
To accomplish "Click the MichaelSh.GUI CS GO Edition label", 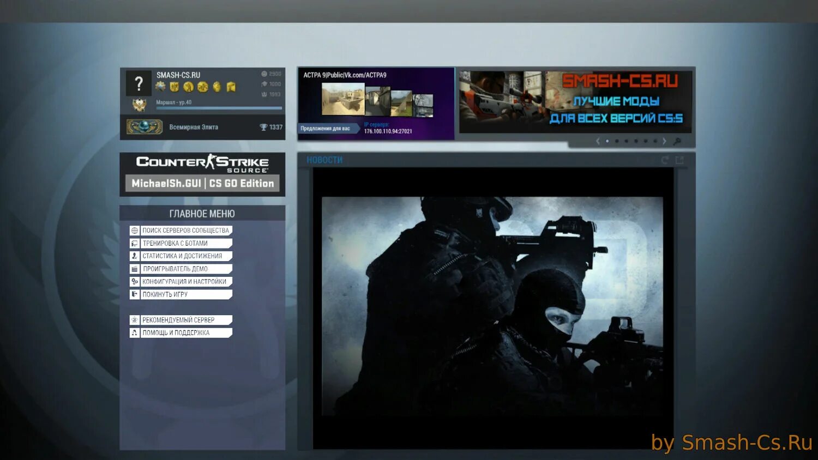I will (202, 184).
